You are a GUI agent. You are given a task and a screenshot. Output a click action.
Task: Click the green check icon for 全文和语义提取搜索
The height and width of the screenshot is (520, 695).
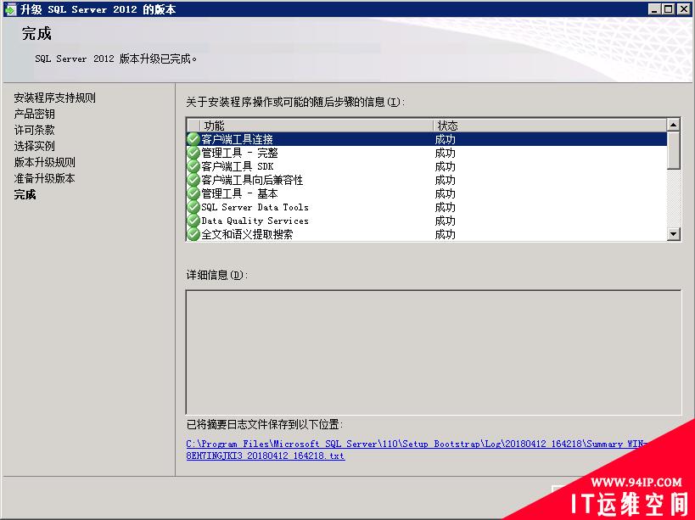193,234
